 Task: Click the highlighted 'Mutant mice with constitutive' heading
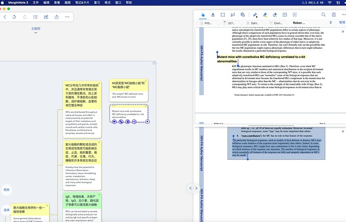pos(261,59)
